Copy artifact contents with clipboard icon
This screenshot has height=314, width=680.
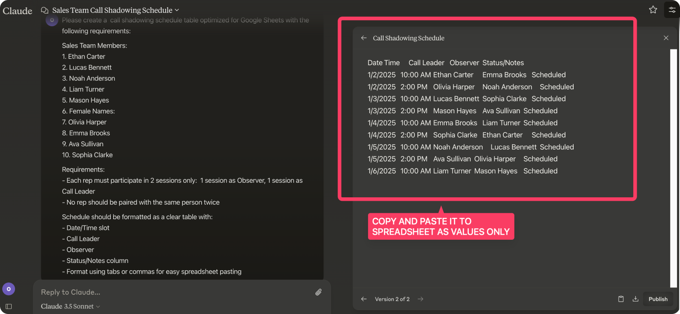tap(621, 299)
